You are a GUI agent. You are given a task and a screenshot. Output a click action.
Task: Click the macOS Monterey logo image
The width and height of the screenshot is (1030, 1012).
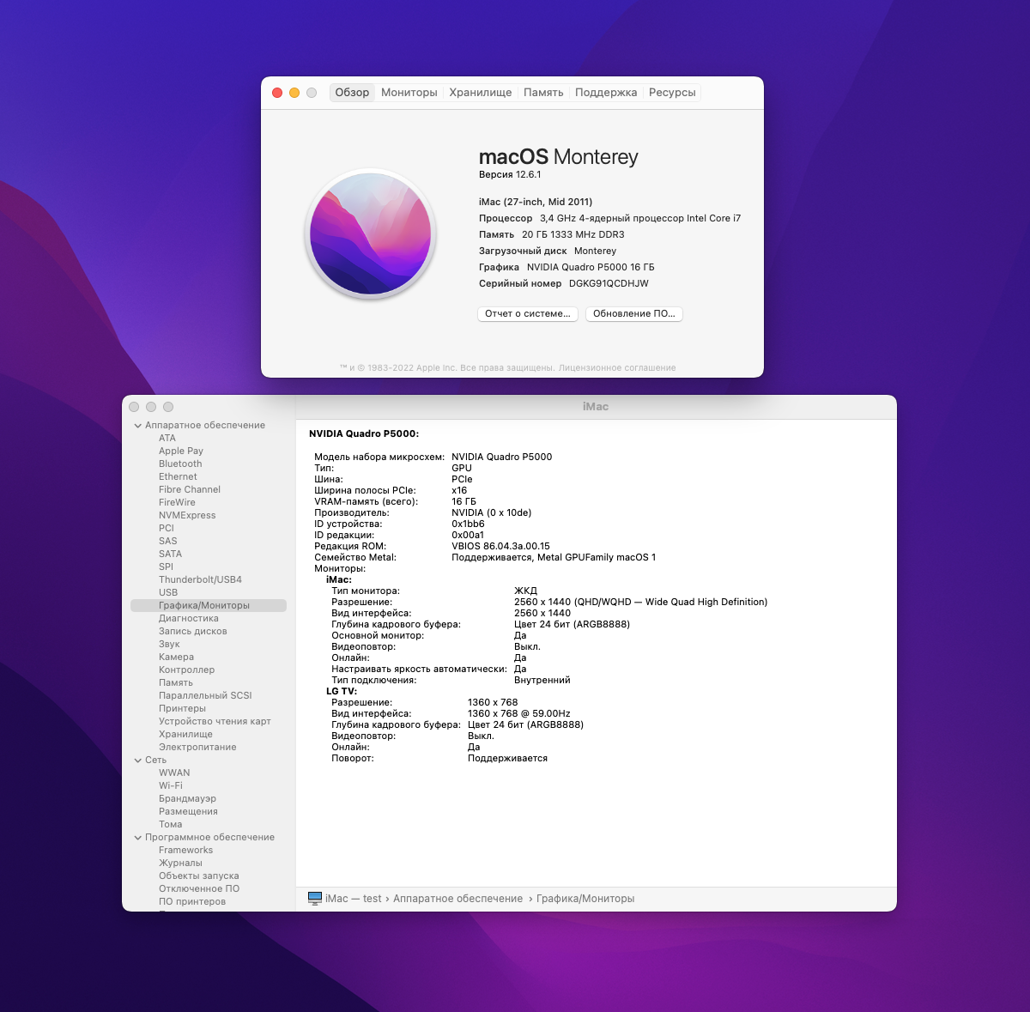tap(371, 233)
